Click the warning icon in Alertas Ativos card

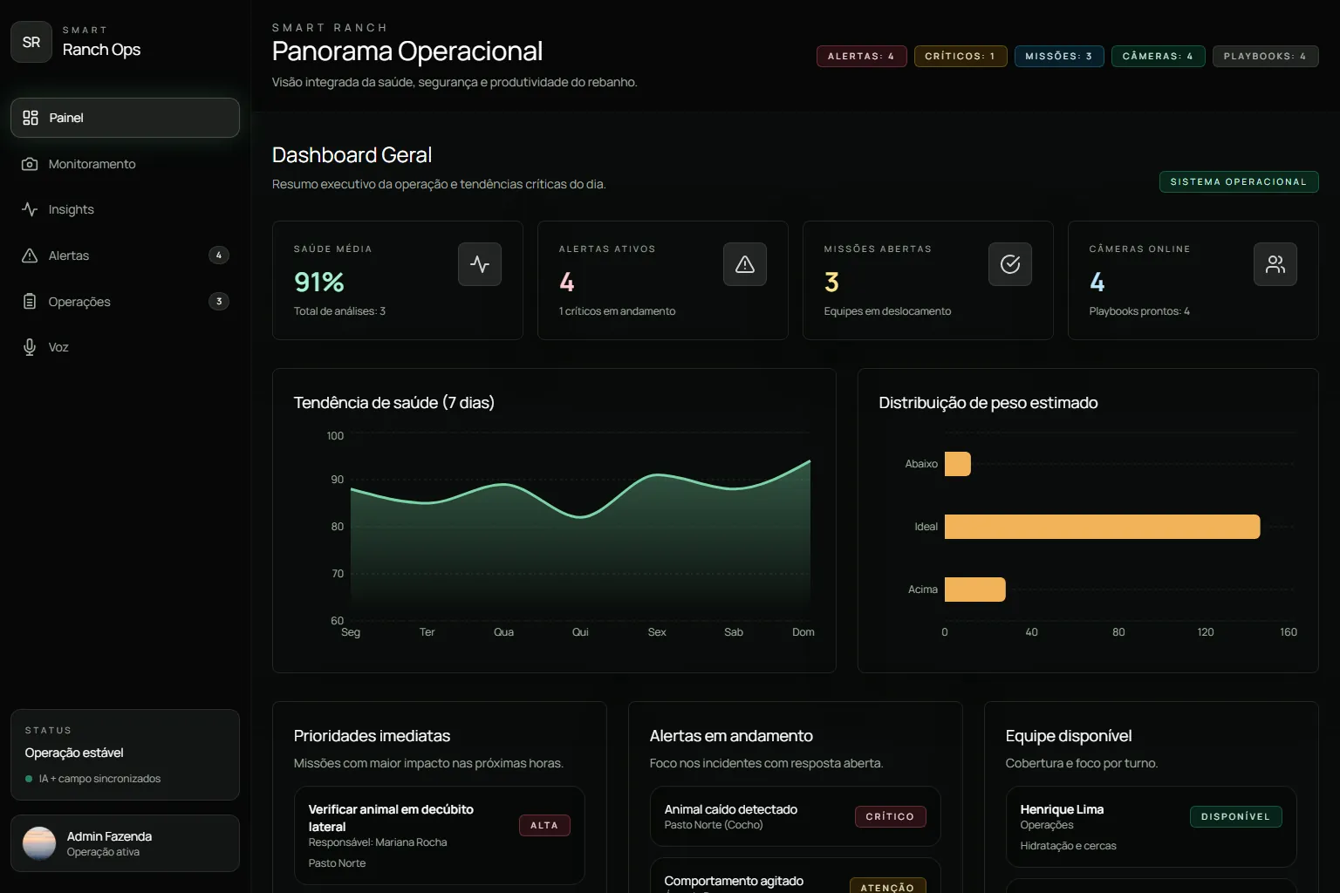[x=745, y=264]
